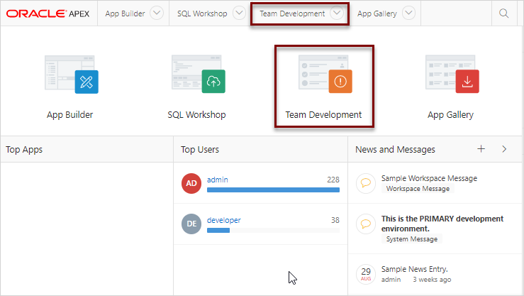Screen dimensions: 524x296
Task: Open the developer user link
Action: pos(223,220)
